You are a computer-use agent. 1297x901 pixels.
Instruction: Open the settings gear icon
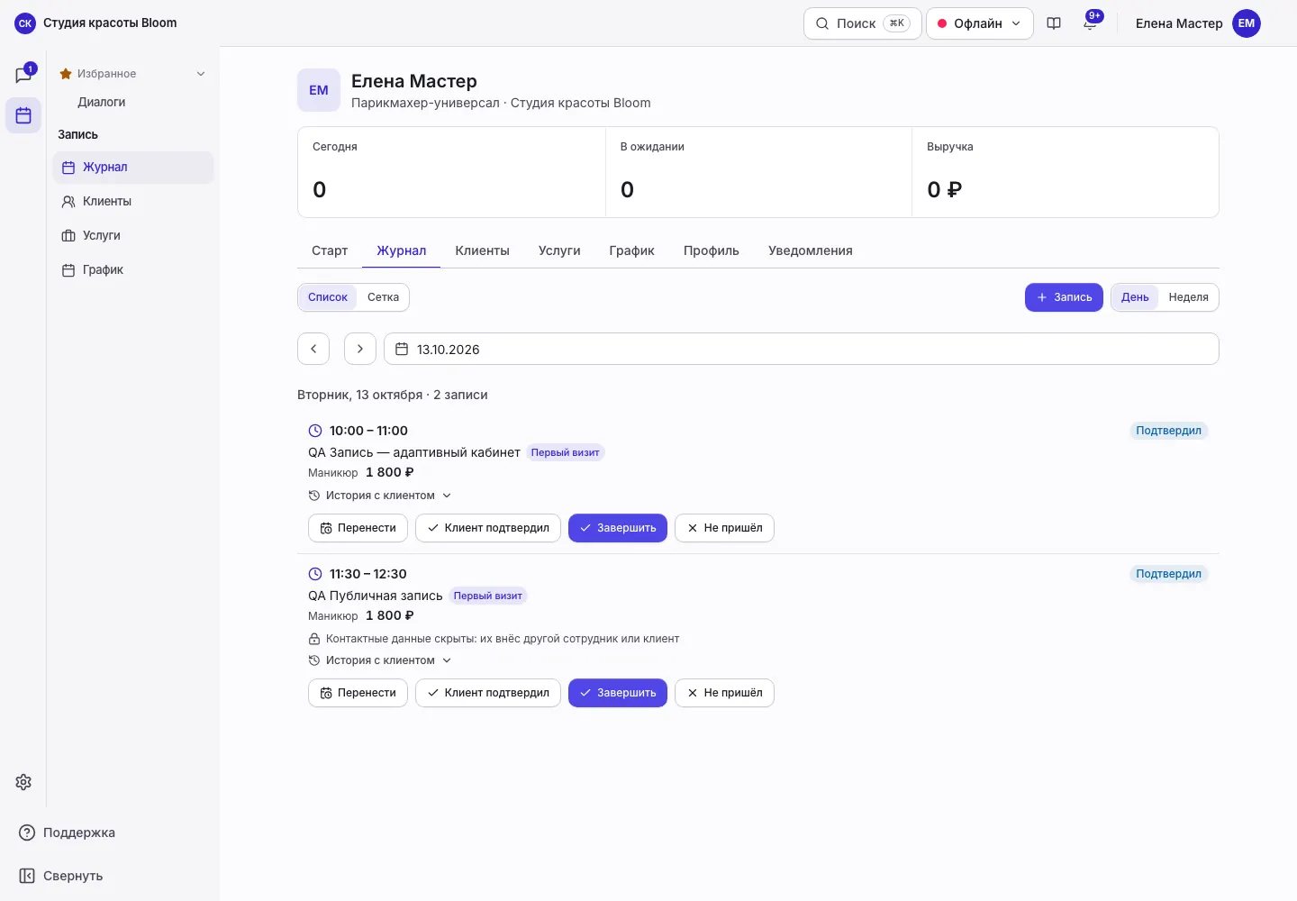[x=23, y=782]
